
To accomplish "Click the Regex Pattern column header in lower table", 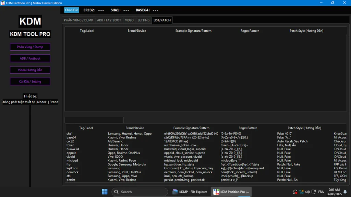I will [248, 128].
